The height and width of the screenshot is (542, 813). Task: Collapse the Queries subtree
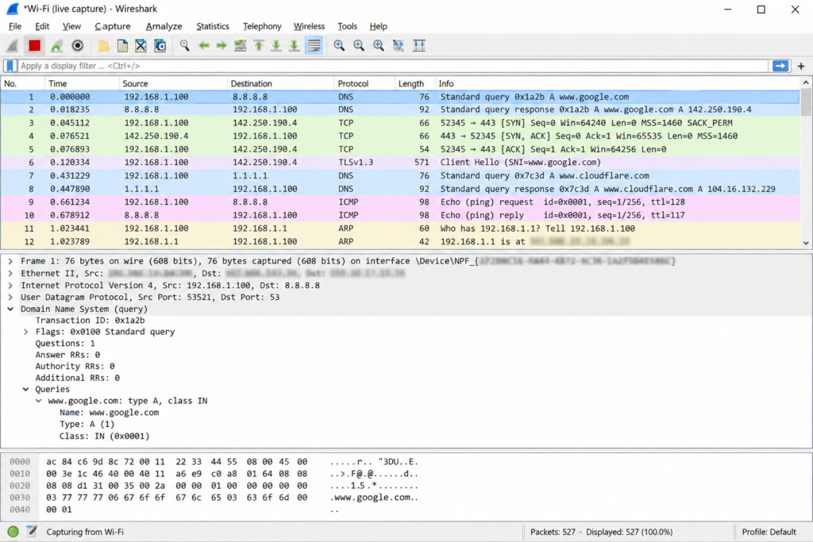tap(26, 389)
